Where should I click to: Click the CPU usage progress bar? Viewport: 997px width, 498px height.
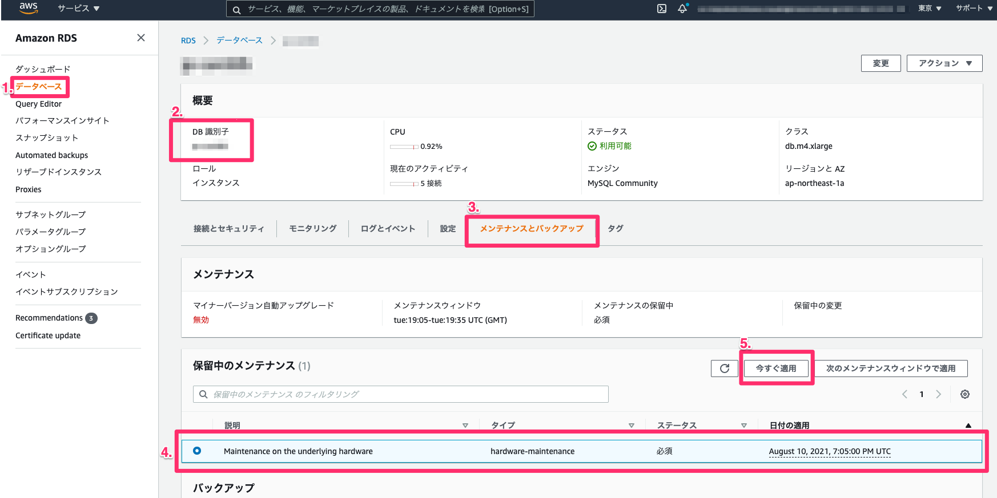[404, 147]
